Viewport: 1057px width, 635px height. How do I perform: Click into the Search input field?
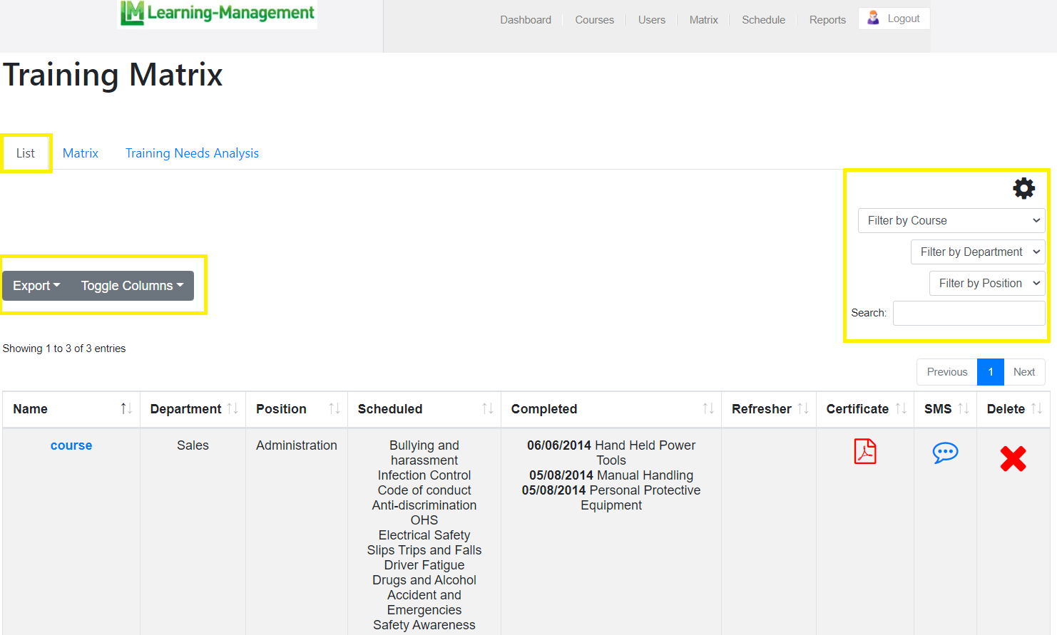969,313
